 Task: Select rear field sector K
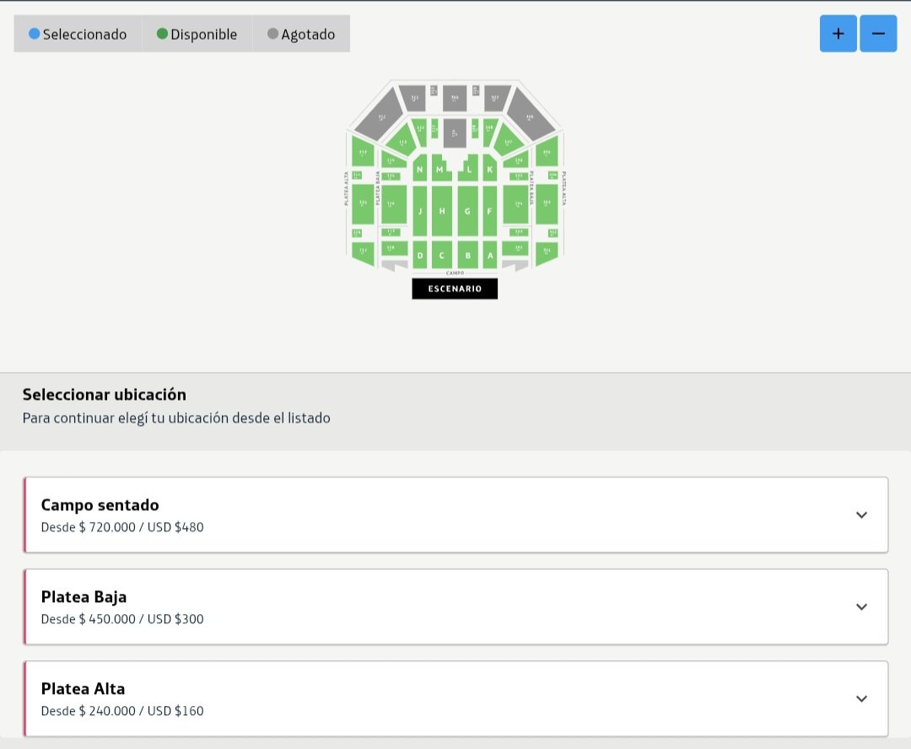490,169
